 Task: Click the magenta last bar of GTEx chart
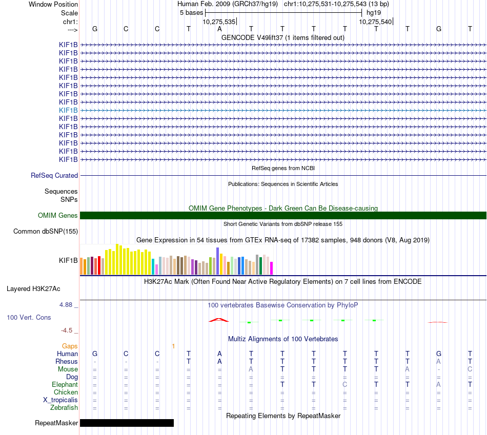click(x=272, y=268)
